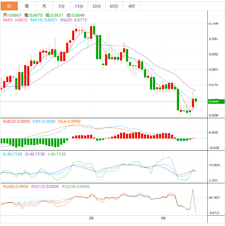
Task: Click the MACD value label
Action: point(16,122)
